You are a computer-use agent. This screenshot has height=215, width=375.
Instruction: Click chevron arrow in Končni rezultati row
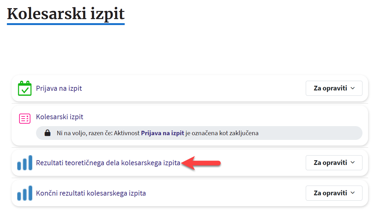(352, 193)
